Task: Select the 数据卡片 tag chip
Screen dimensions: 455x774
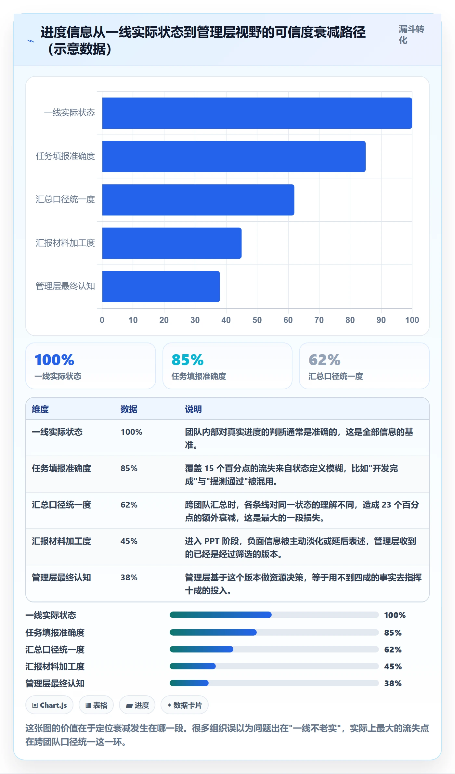Action: [185, 705]
